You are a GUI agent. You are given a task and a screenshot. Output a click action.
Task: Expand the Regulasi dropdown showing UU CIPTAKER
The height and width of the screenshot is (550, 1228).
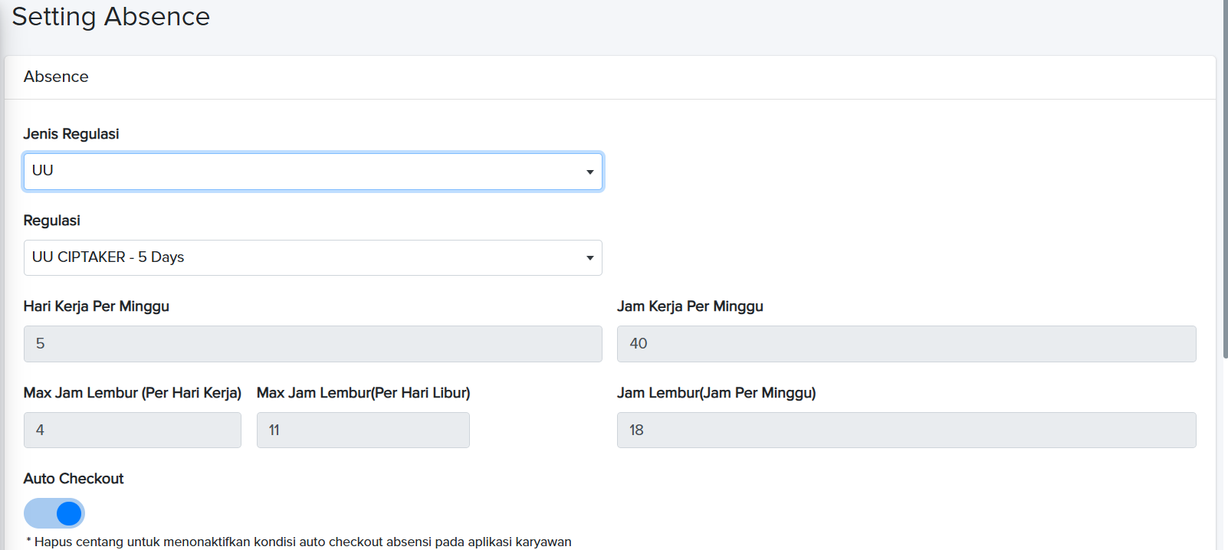307,258
